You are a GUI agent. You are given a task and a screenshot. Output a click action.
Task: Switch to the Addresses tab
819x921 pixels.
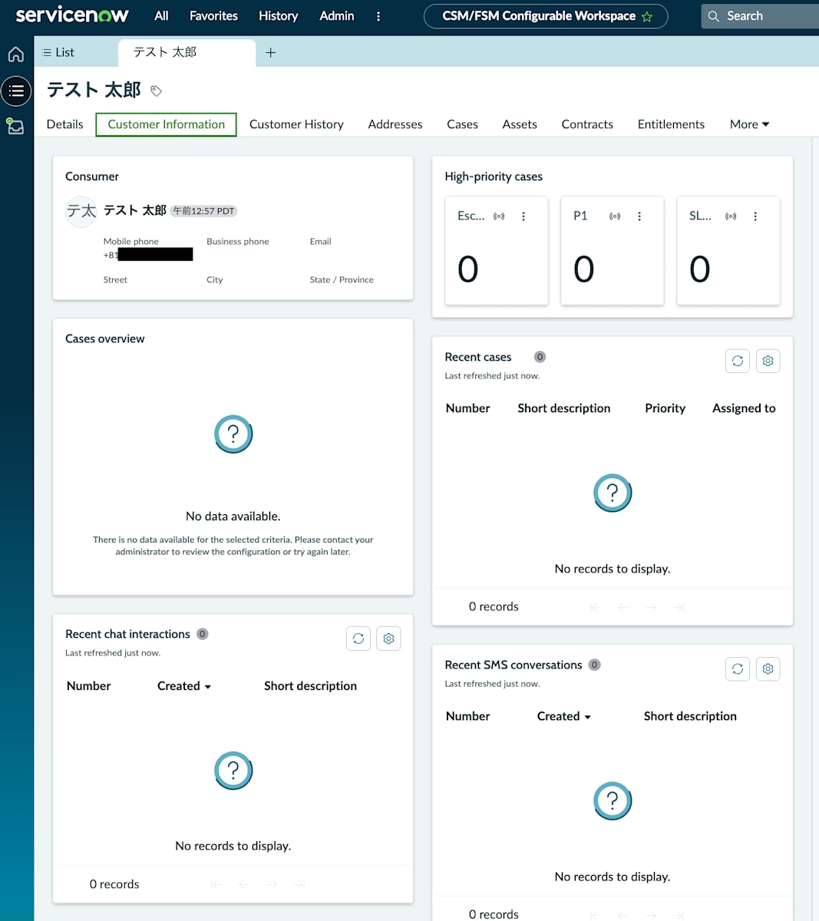395,124
